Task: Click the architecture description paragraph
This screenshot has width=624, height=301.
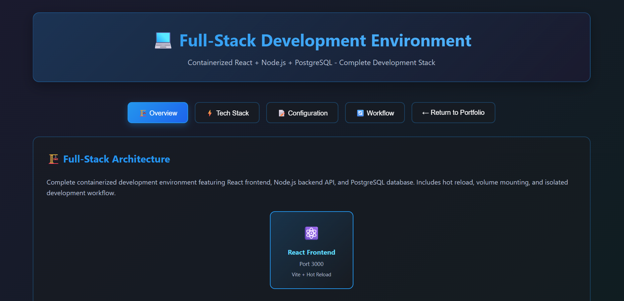Action: [x=307, y=187]
